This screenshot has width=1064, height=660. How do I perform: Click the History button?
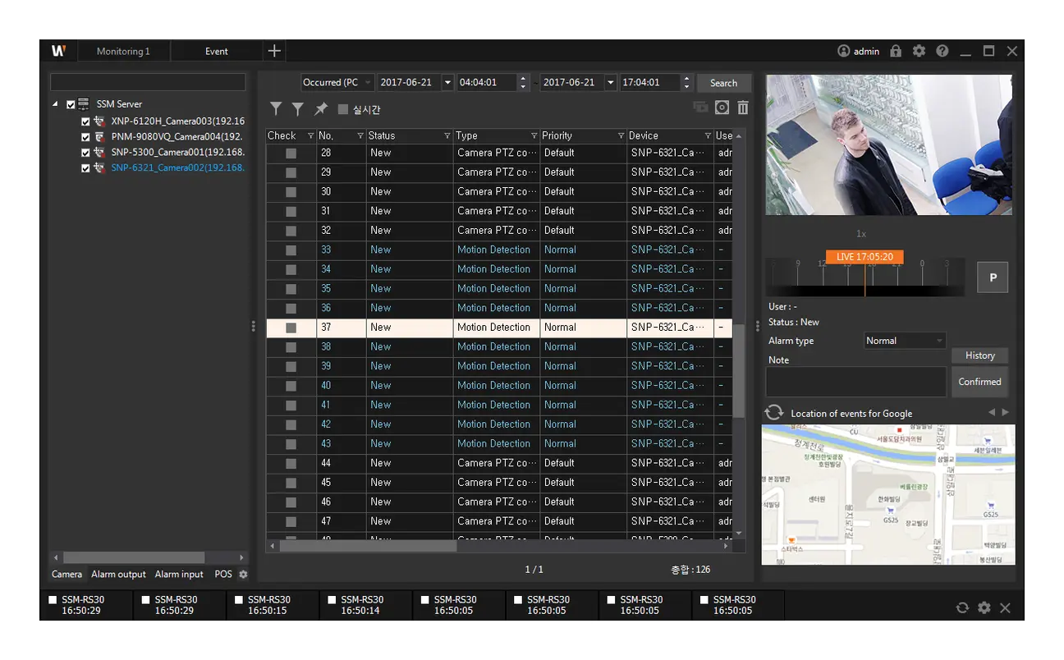coord(980,355)
